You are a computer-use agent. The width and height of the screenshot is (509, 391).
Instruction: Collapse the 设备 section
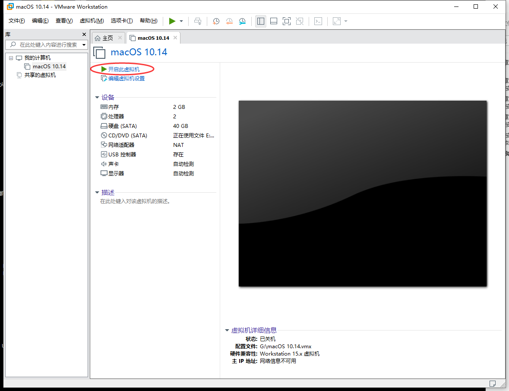click(97, 97)
